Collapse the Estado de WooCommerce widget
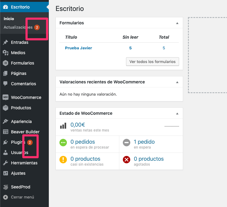Screen dimensions: 227x207 pos(177,114)
